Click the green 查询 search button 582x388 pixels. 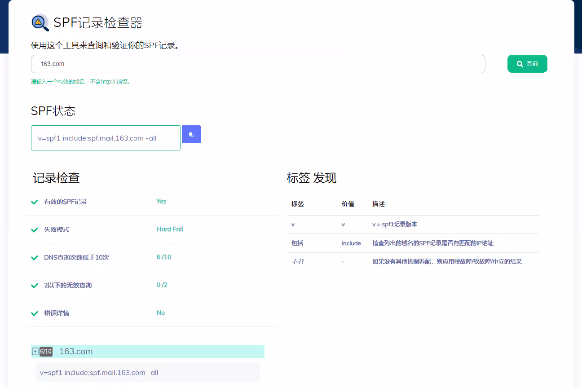pos(527,64)
